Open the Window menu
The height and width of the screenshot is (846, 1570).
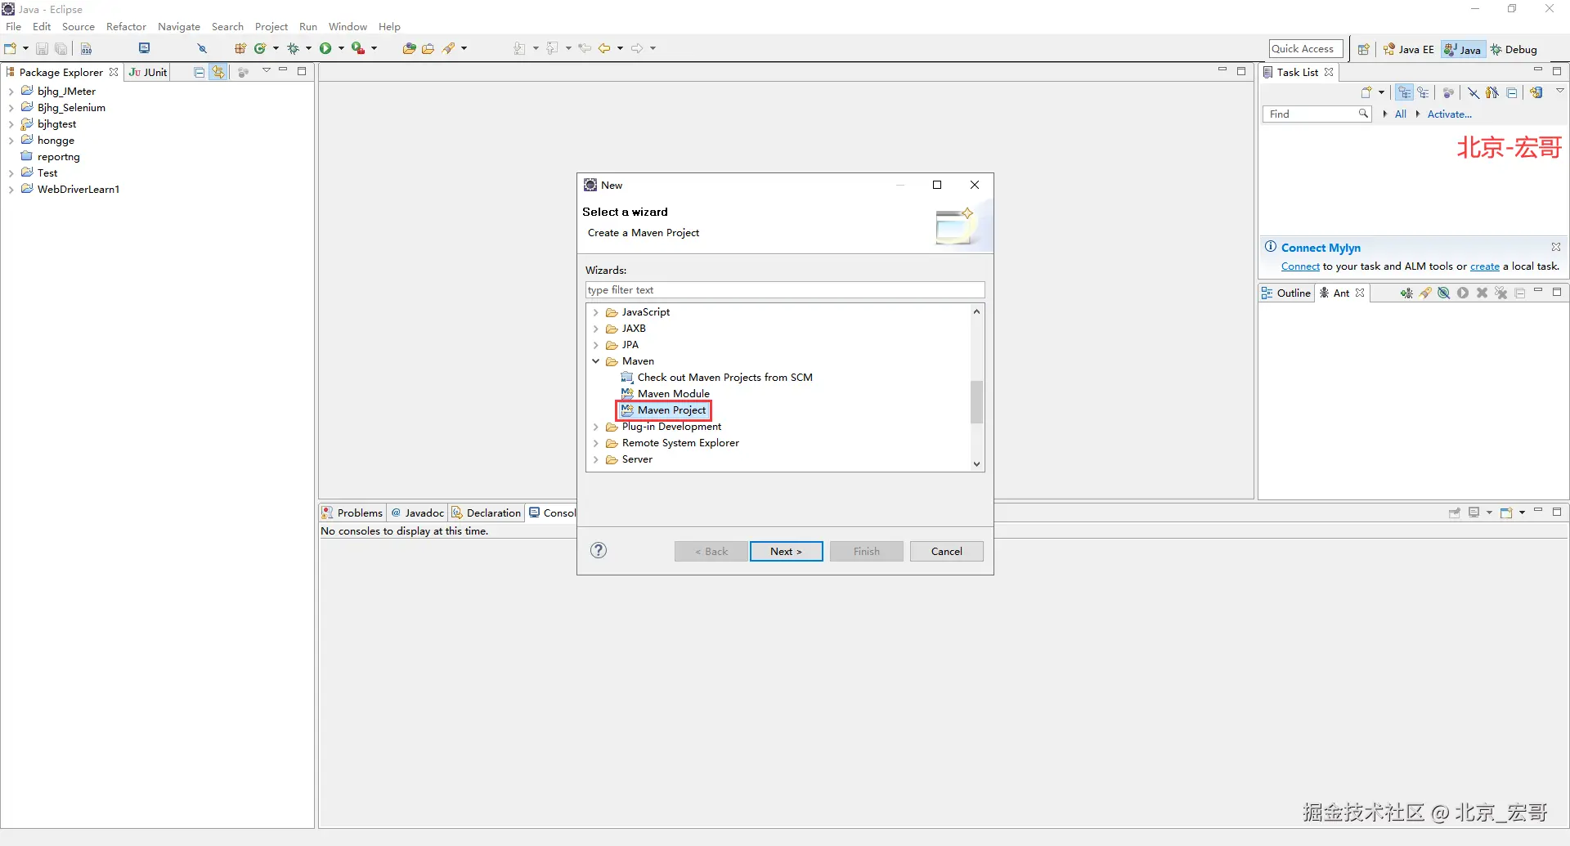tap(348, 27)
